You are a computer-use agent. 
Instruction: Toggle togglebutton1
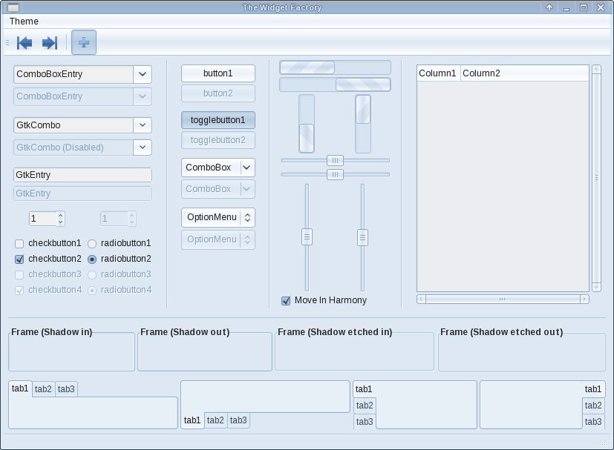pos(218,120)
